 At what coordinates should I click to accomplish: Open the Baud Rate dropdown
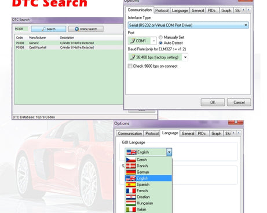pyautogui.click(x=158, y=57)
